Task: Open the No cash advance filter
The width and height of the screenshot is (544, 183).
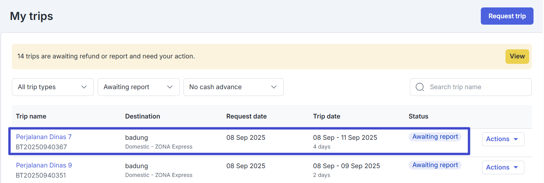Action: pos(233,87)
